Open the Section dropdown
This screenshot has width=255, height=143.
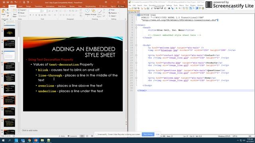(x=22, y=16)
